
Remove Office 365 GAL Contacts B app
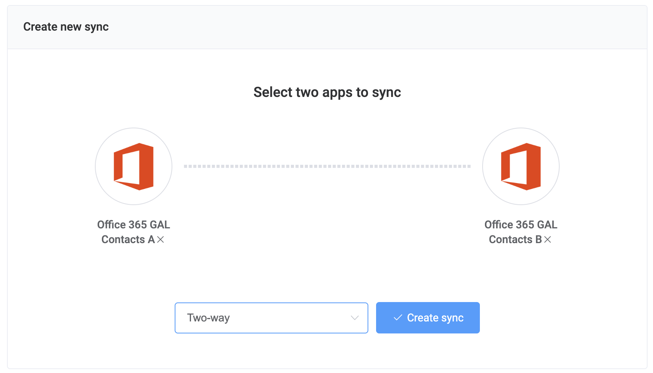pos(547,240)
